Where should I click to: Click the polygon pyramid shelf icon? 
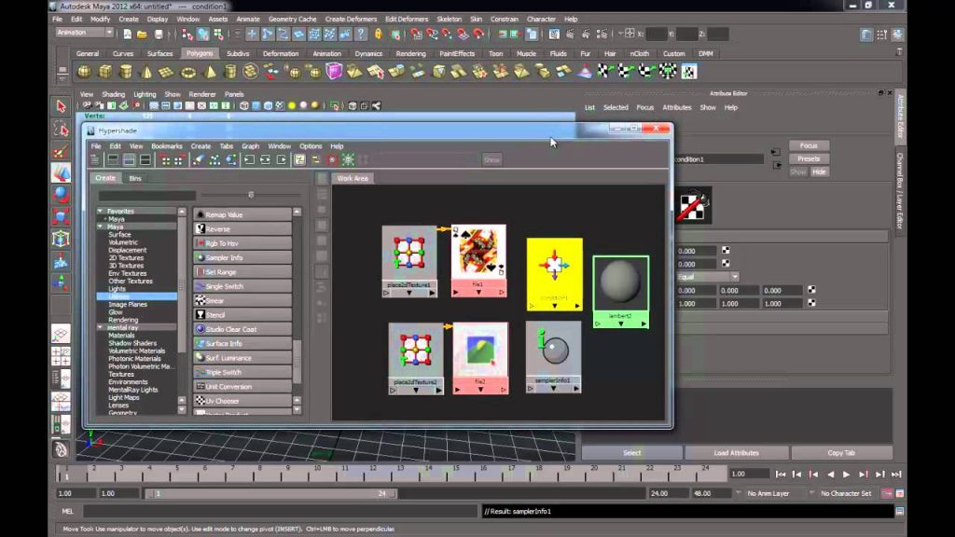[x=209, y=72]
